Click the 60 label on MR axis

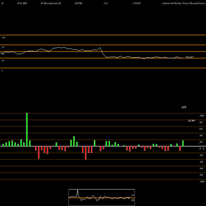pyautogui.click(x=201, y=129)
